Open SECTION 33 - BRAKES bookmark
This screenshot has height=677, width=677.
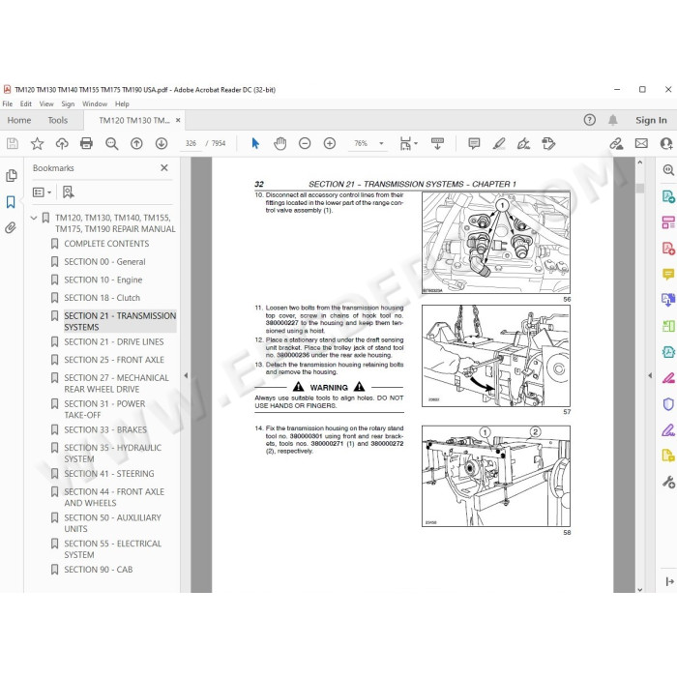click(x=105, y=430)
